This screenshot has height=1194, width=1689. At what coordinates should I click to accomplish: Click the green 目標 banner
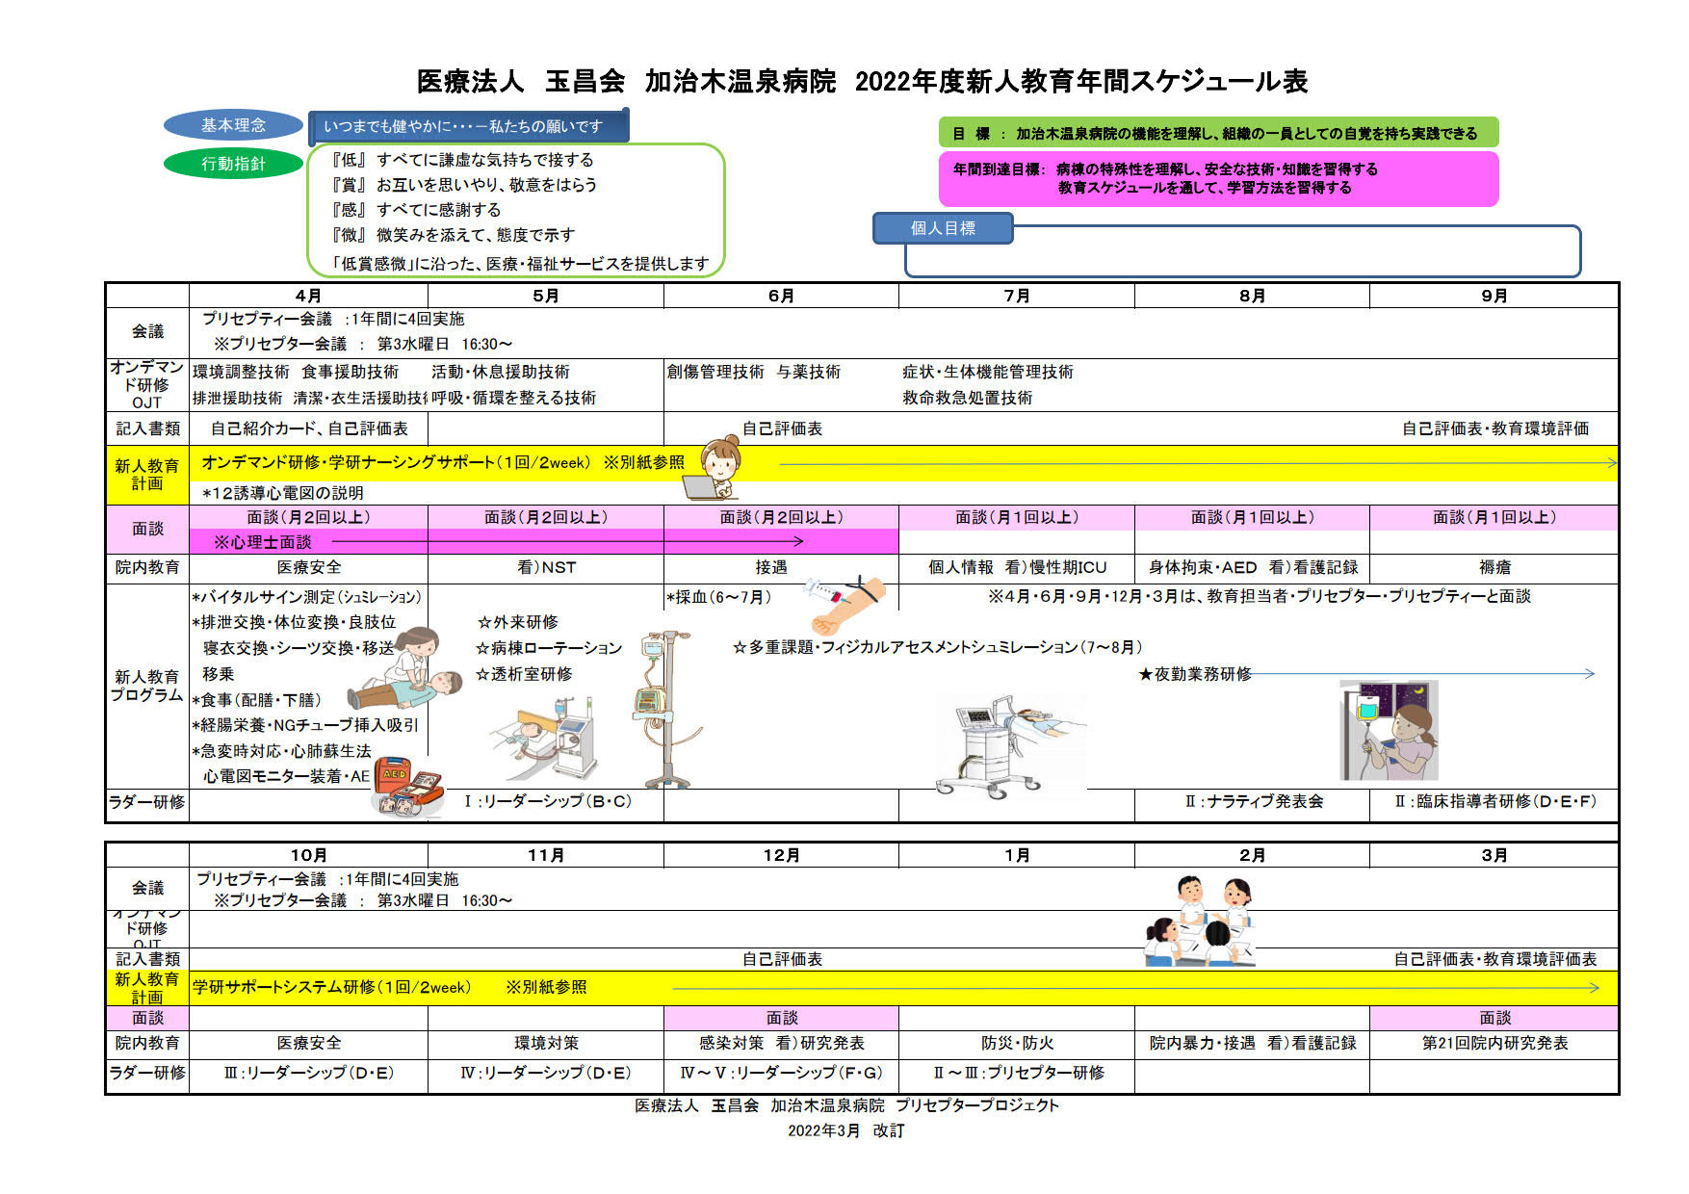click(1218, 133)
